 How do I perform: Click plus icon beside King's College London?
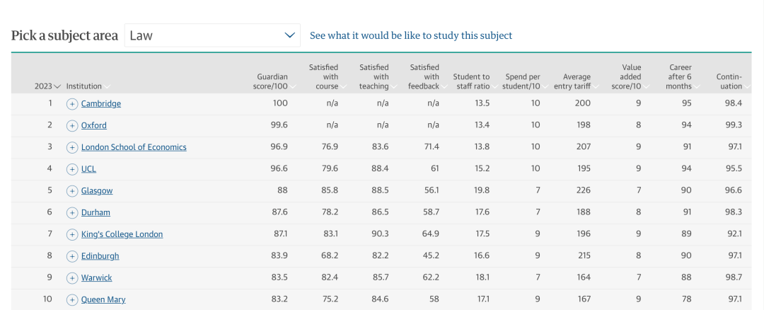(x=72, y=234)
